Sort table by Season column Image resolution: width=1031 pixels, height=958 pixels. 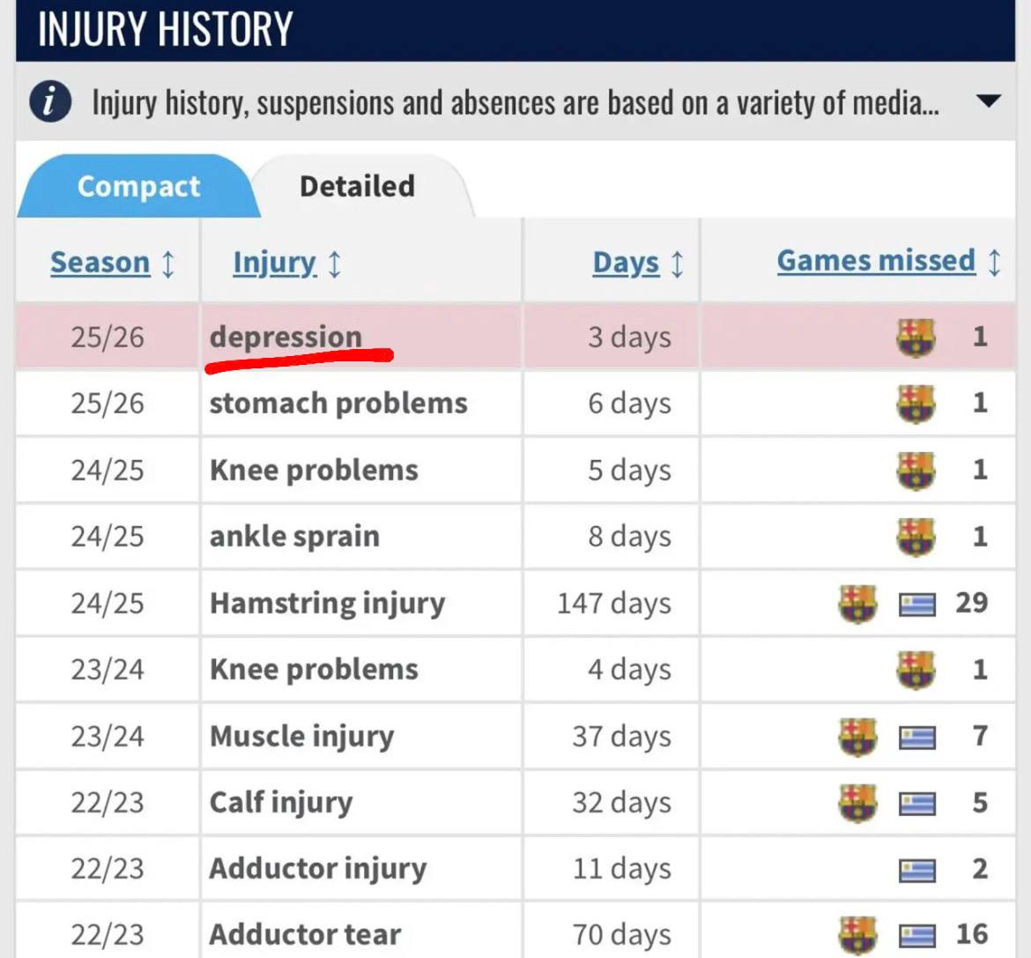click(100, 263)
